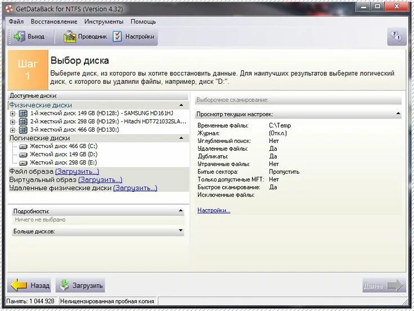Click the Утраченные файлы label
Image resolution: width=414 pixels, height=311 pixels.
click(224, 164)
